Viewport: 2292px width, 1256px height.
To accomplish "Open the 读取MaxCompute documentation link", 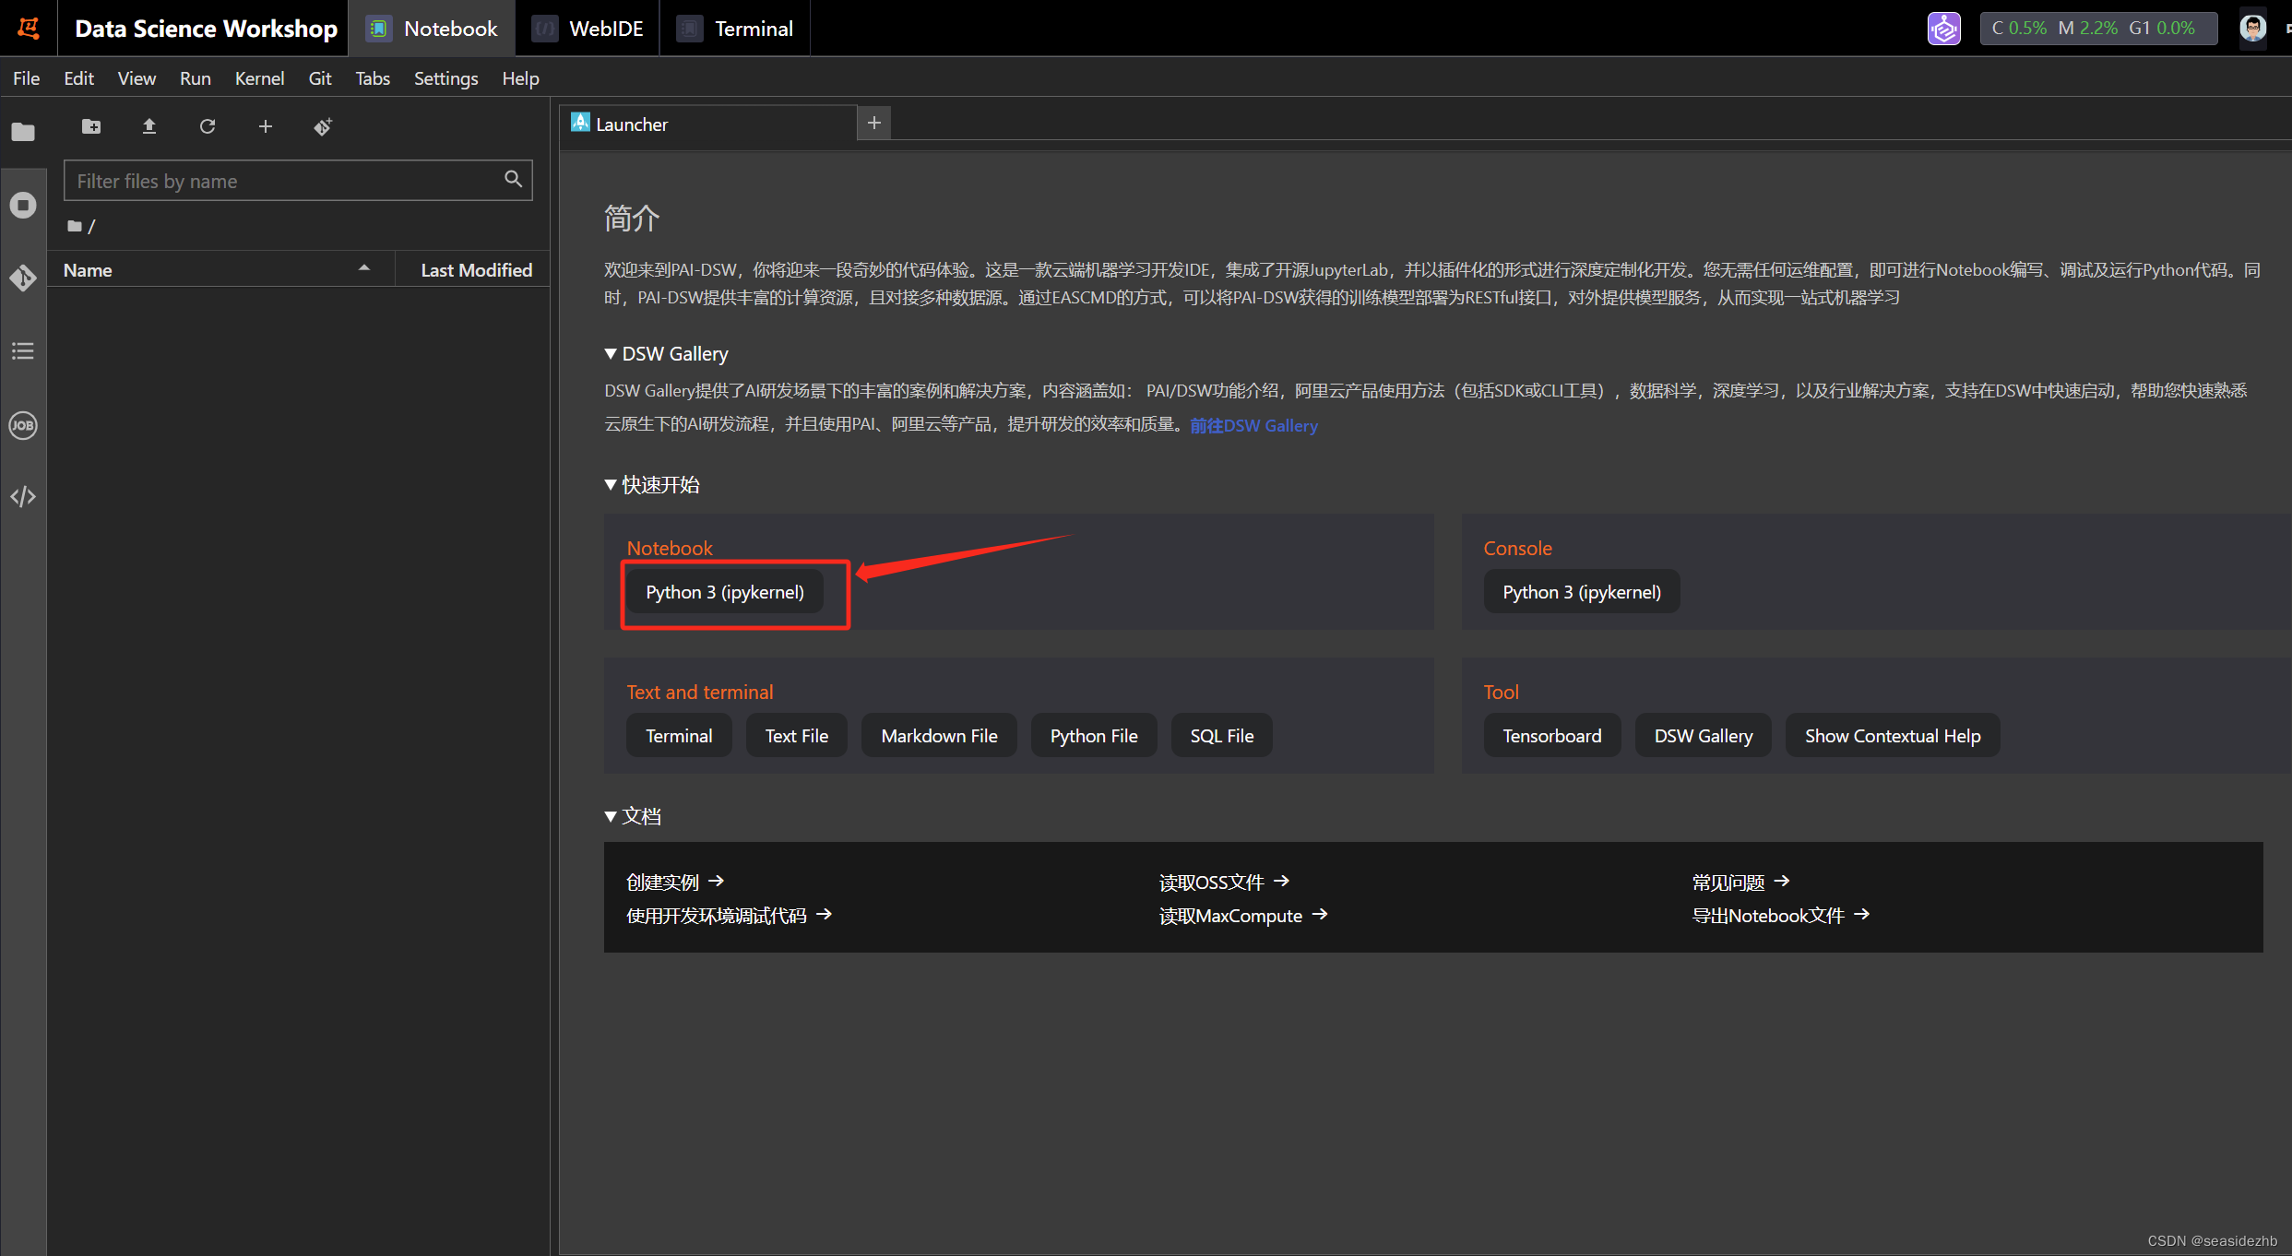I will click(1243, 916).
